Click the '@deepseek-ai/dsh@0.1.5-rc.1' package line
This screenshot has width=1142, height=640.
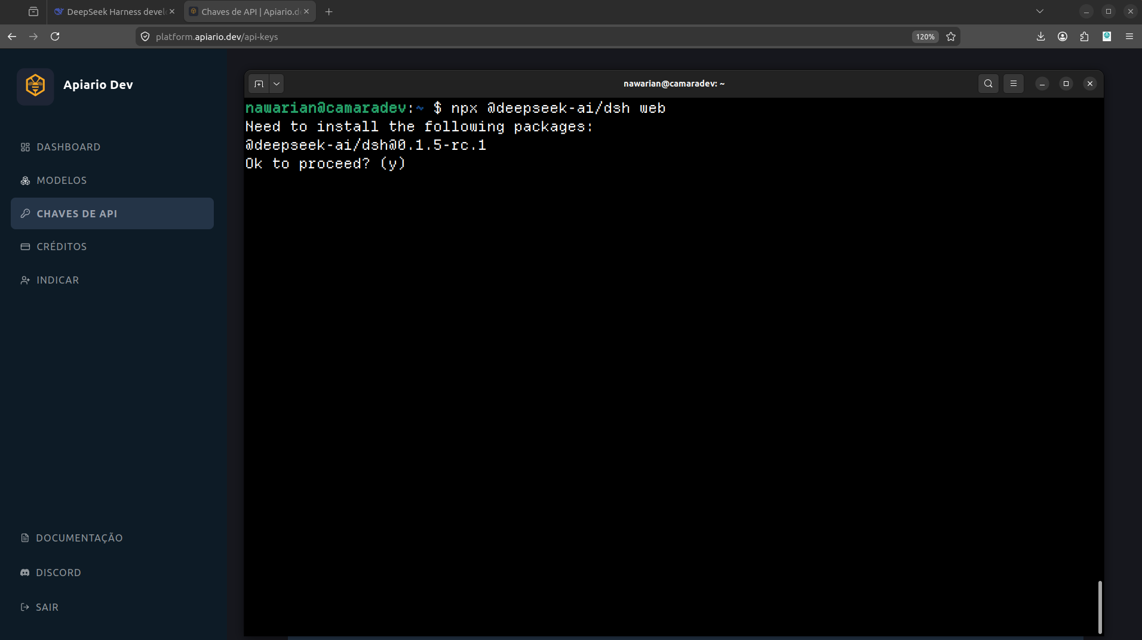point(366,145)
